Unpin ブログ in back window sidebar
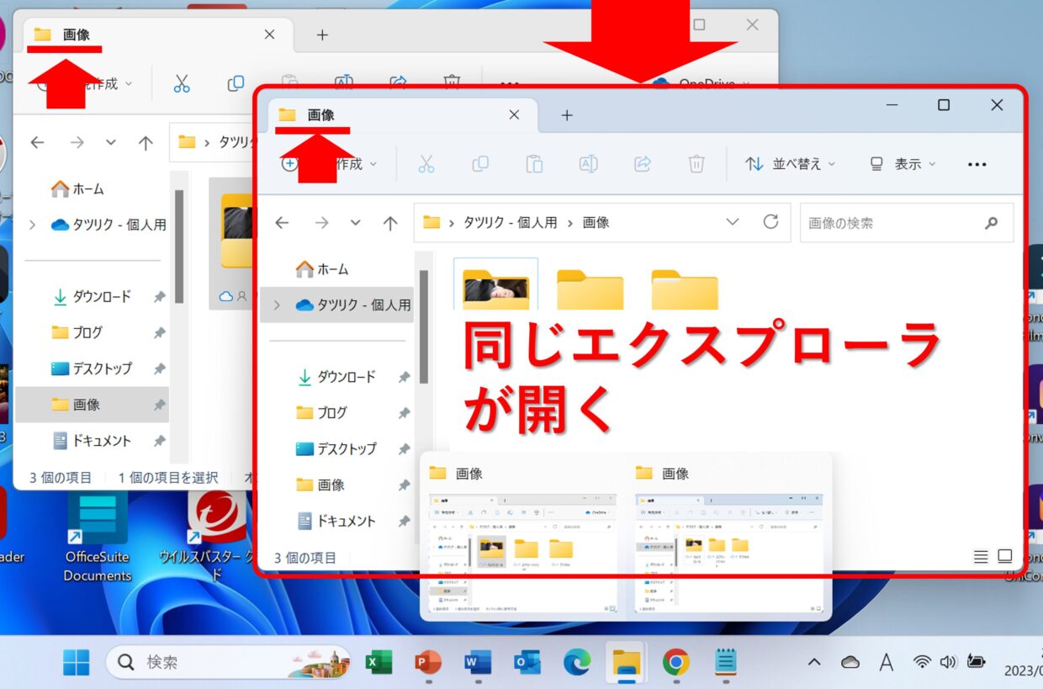The width and height of the screenshot is (1043, 689). coord(159,334)
